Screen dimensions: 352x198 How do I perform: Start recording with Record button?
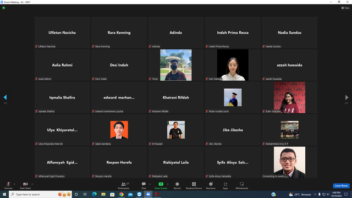(177, 185)
